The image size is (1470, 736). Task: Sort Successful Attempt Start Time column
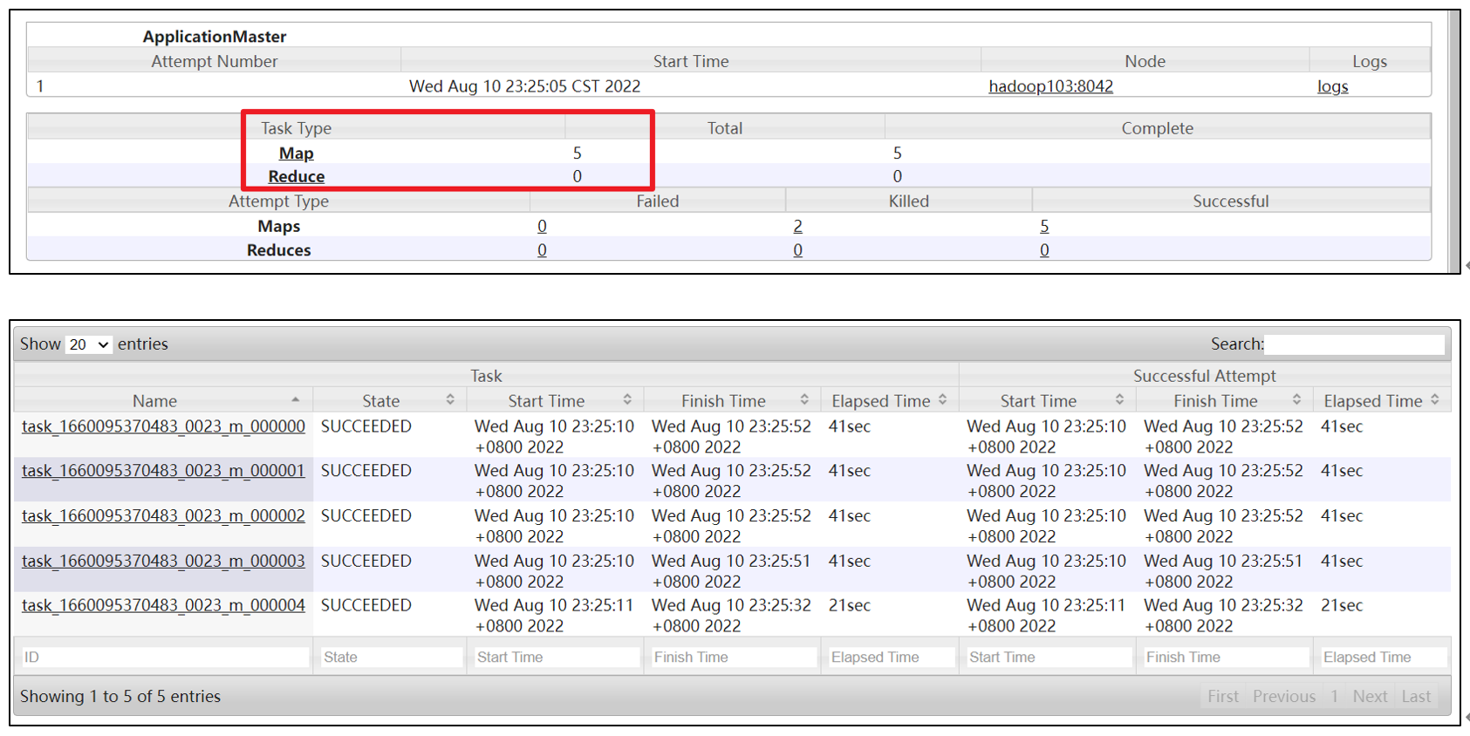coord(1119,400)
